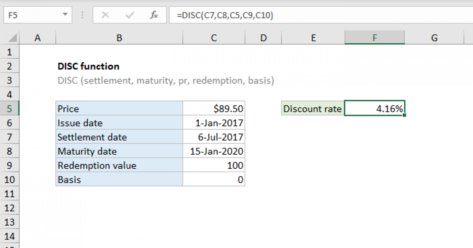Viewport: 473px width, 248px height.
Task: Select the Maturity date cell
Action: point(119,151)
